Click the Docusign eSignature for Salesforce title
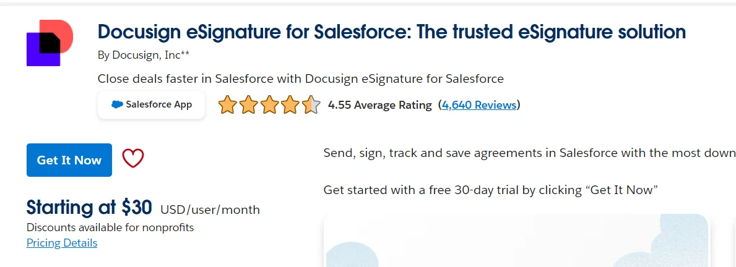Viewport: 736px width, 267px height. [391, 32]
